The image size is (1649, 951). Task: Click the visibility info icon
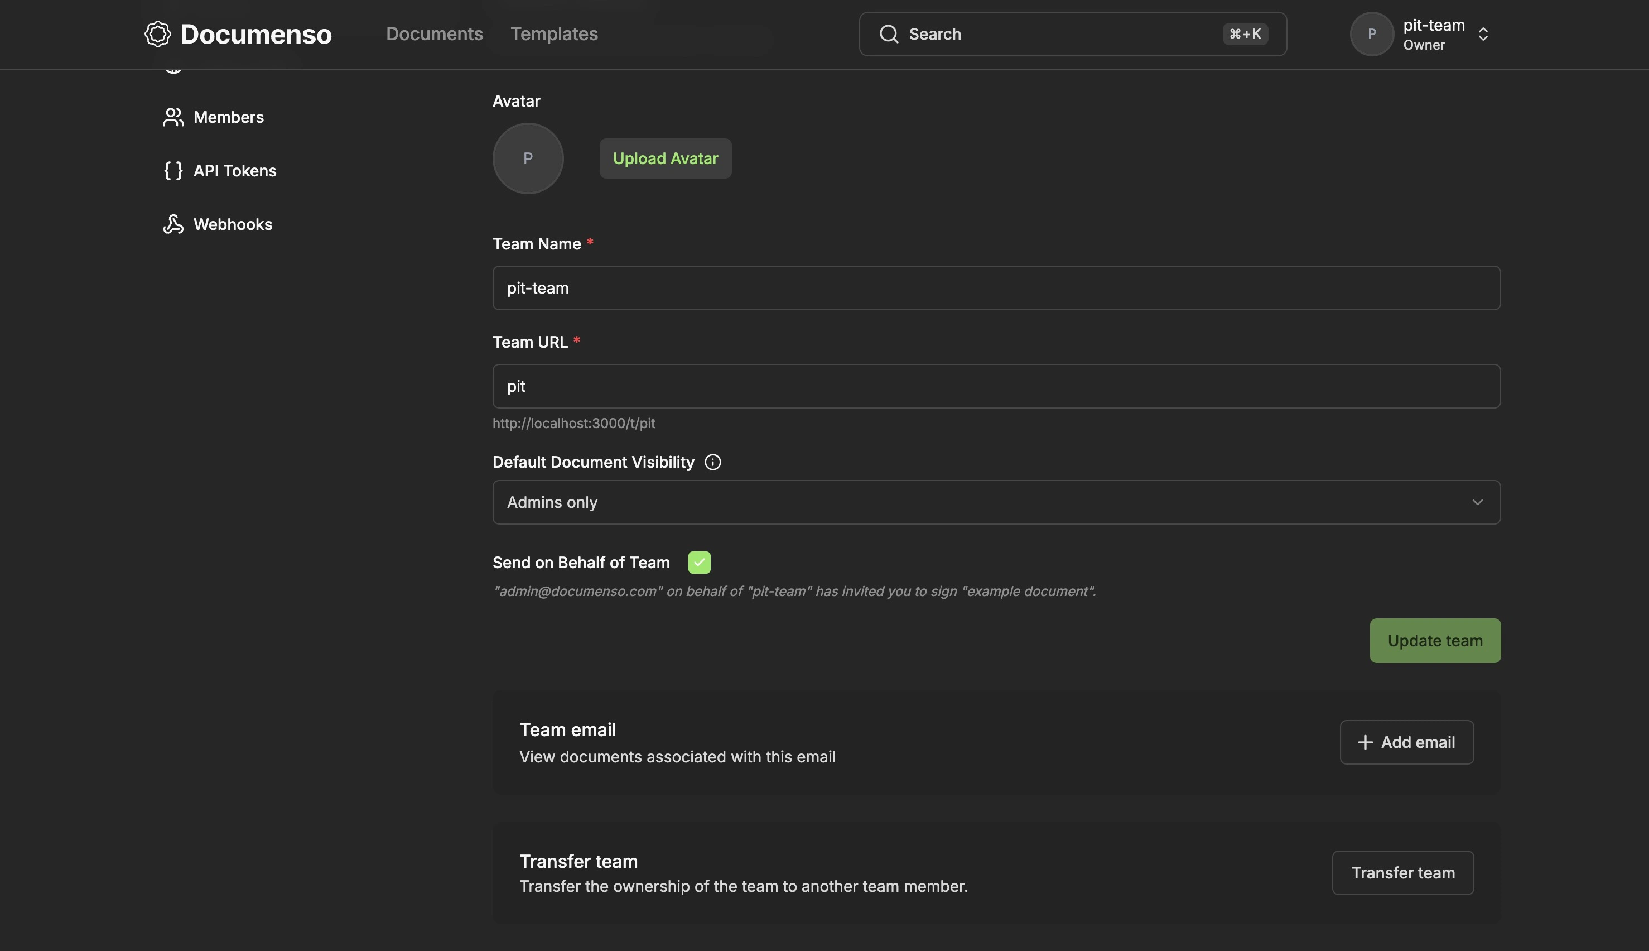(712, 463)
